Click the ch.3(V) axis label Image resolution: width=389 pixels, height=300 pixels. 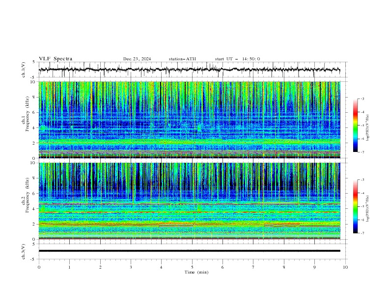click(24, 251)
